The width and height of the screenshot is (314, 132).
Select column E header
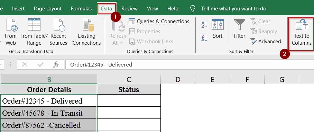[212, 79]
